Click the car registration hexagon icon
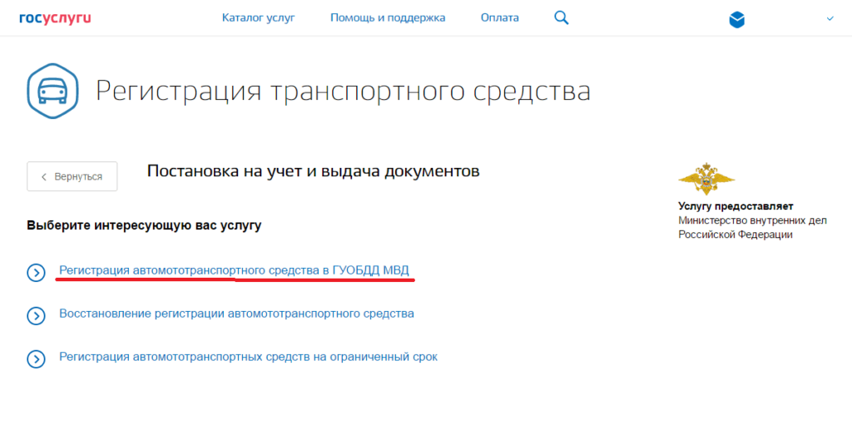Image resolution: width=852 pixels, height=435 pixels. 52,91
